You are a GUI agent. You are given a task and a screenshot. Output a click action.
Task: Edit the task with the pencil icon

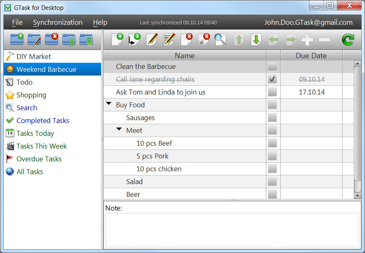[x=152, y=39]
